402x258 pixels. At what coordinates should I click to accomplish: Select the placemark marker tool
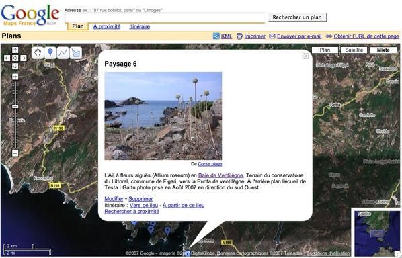tap(50, 53)
